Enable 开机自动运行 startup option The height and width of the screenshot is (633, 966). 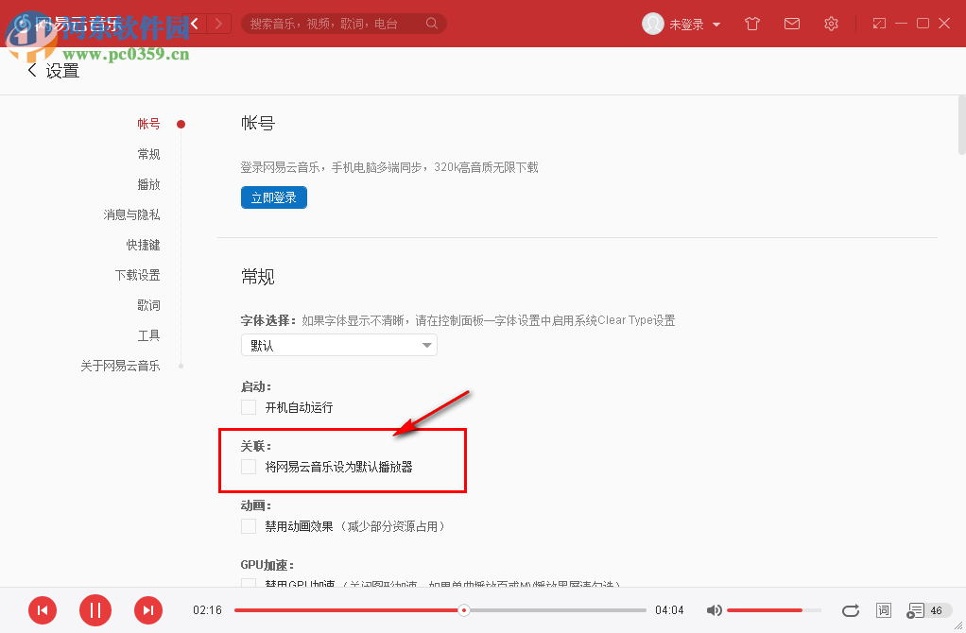[x=248, y=407]
